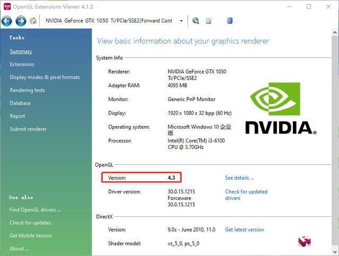Click Generic PnP Monitor text
The width and height of the screenshot is (339, 256).
(191, 99)
